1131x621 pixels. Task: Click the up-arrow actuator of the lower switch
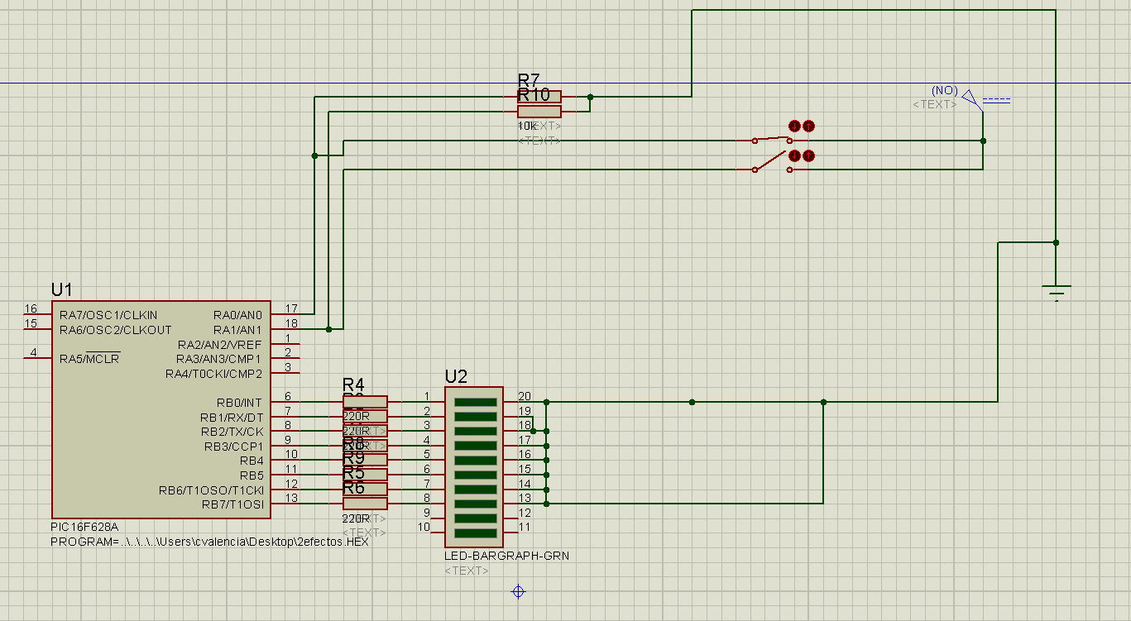tap(809, 155)
